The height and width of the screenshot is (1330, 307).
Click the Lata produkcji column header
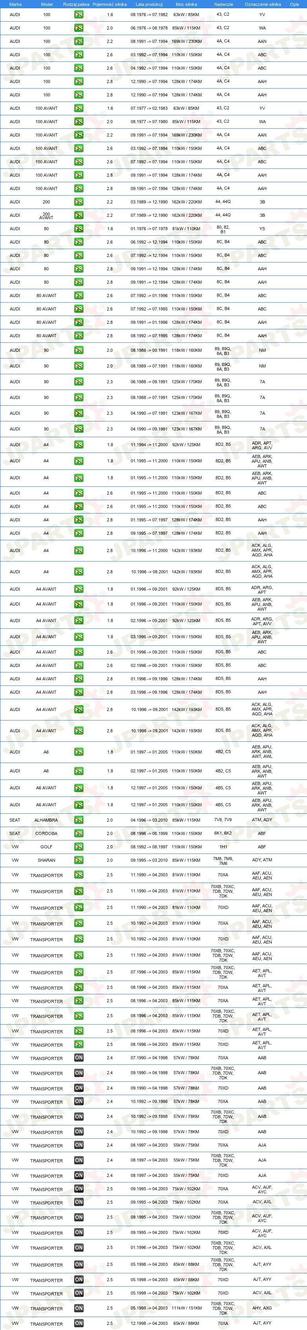tap(149, 4)
